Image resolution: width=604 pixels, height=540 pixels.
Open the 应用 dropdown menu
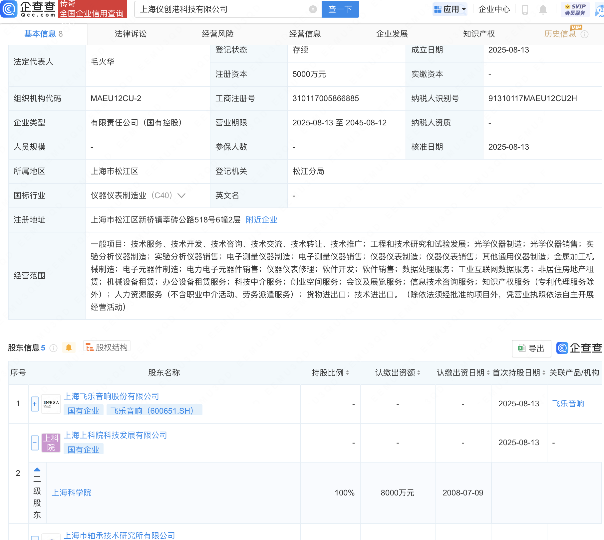450,9
